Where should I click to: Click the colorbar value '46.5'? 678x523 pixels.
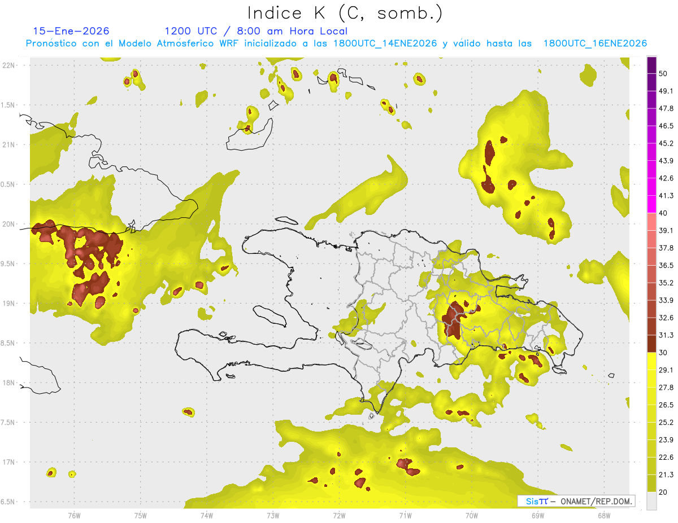click(666, 126)
